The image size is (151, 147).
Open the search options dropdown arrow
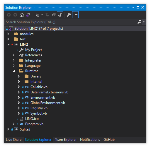tap(144, 22)
